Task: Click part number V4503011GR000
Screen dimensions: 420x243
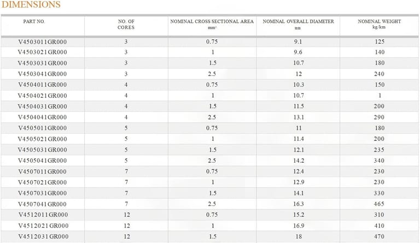Action: point(42,42)
